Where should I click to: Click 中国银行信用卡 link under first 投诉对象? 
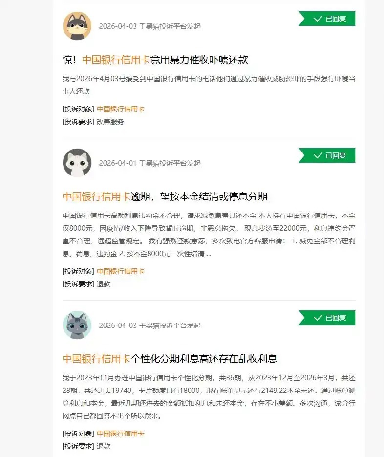point(120,109)
